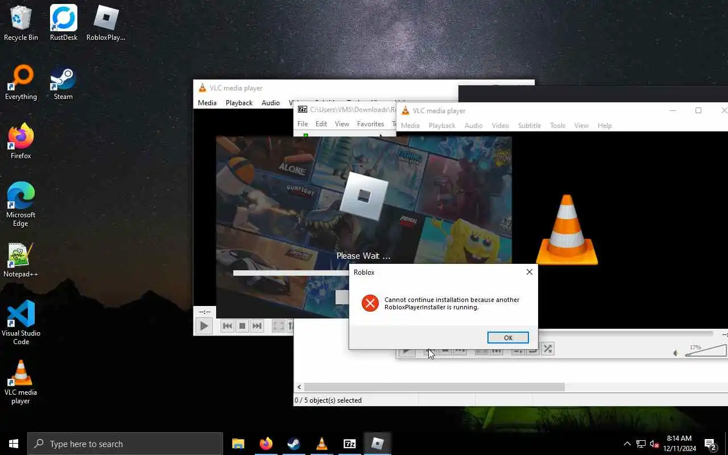This screenshot has width=728, height=455.
Task: Click the "Cannot continue installation" error message
Action: click(452, 303)
